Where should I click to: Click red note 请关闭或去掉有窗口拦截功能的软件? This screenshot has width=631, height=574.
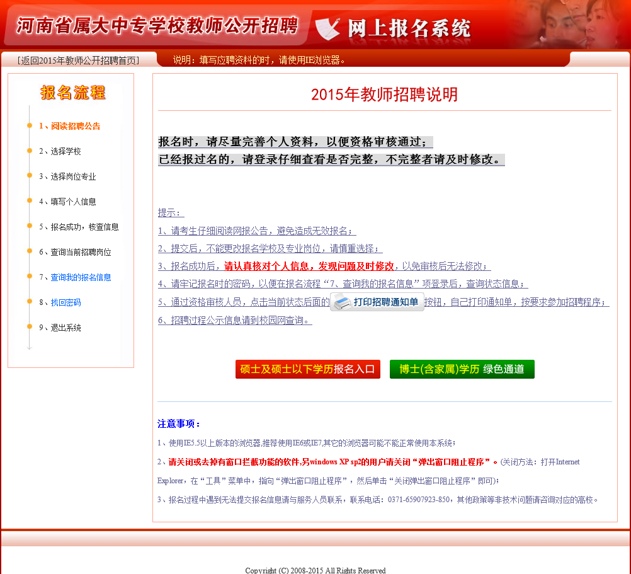333,462
